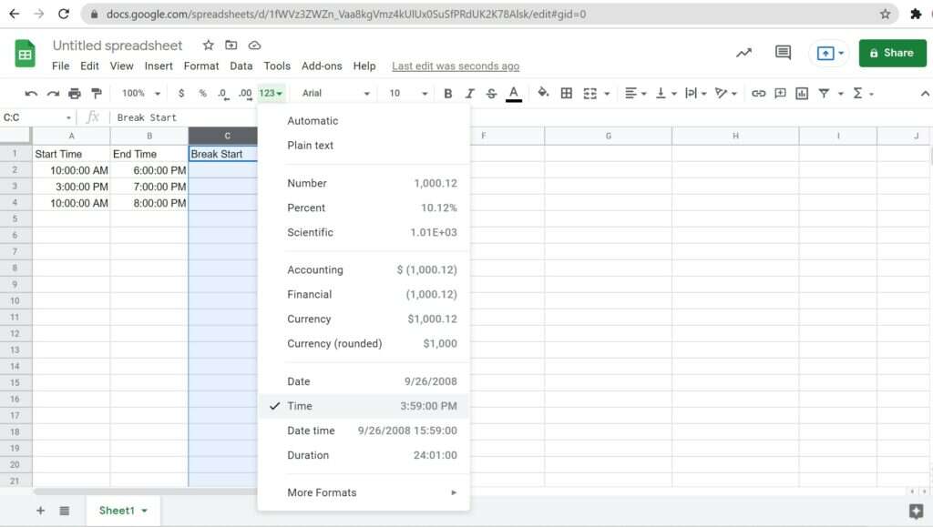Viewport: 933px width, 527px height.
Task: Apply strikethrough formatting
Action: pos(492,93)
